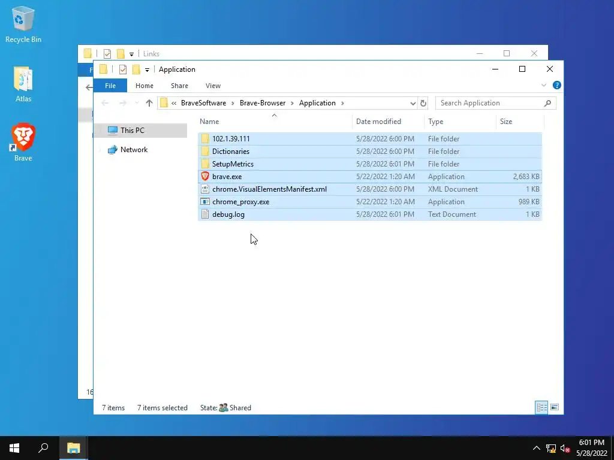Select This PC in navigation pane
The width and height of the screenshot is (614, 460).
[x=141, y=130]
